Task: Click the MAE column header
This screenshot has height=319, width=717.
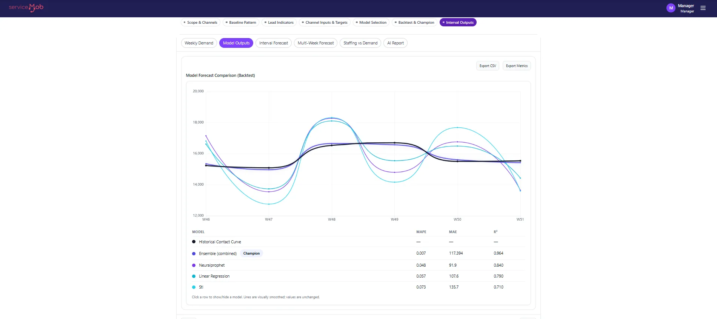Action: pos(453,232)
